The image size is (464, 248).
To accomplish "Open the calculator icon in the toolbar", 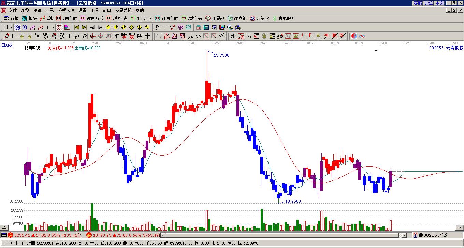I will coord(206,27).
